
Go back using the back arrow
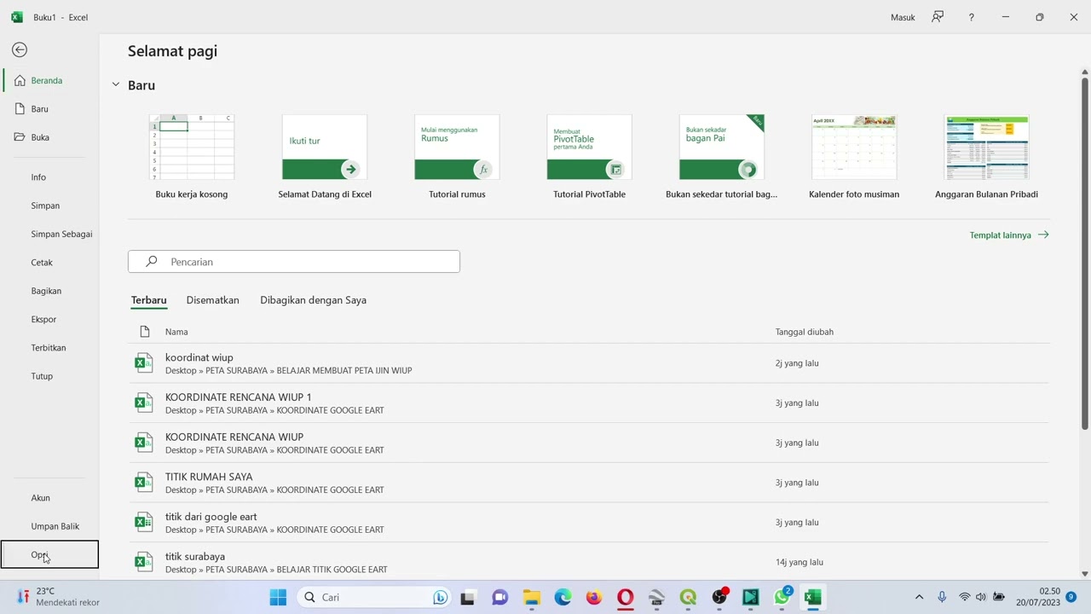[20, 50]
